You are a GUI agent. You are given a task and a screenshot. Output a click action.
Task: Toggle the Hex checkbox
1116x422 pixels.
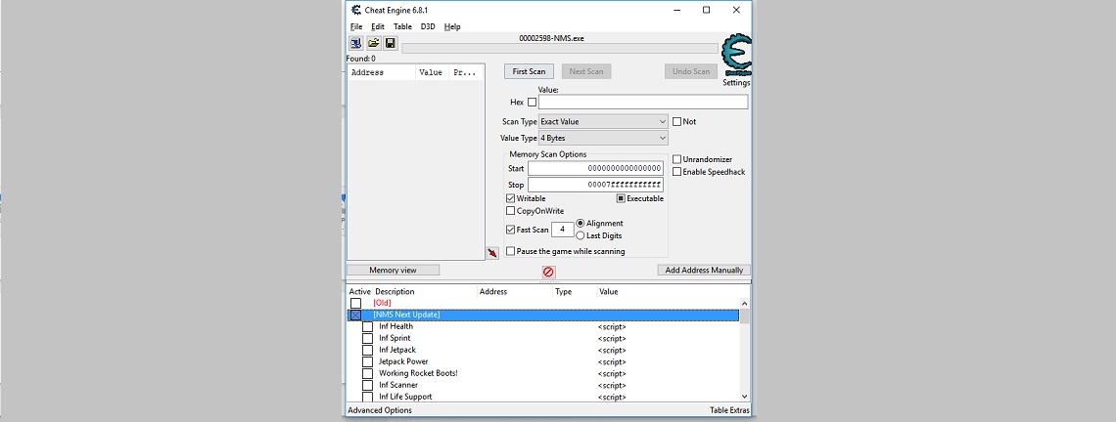pyautogui.click(x=532, y=103)
